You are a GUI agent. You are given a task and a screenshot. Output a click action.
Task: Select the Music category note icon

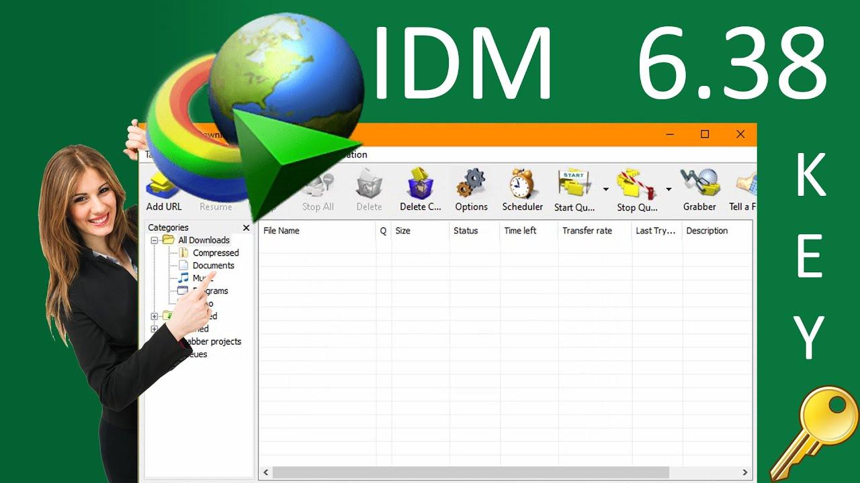(183, 278)
